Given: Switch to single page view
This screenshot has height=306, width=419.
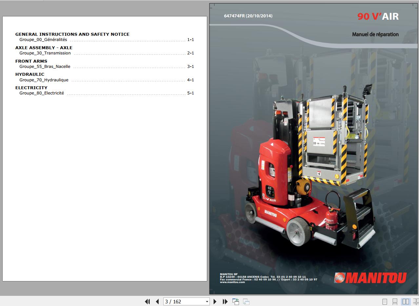Looking at the screenshot, I should click(x=385, y=301).
